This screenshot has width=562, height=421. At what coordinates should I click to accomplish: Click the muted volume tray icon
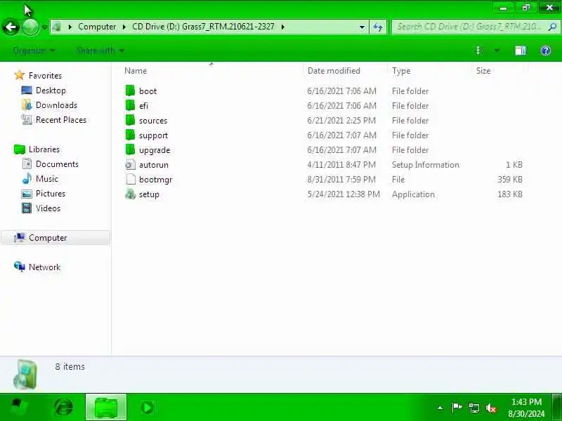click(x=490, y=408)
